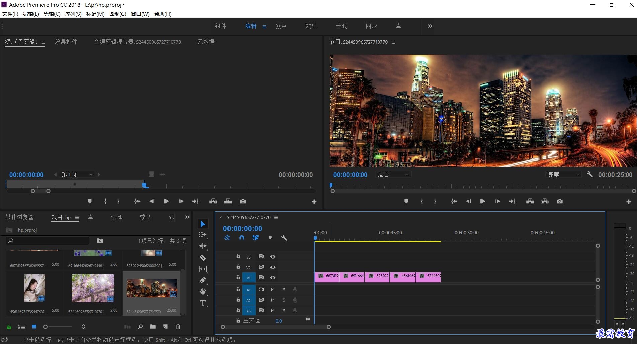Select the Slip tool
The height and width of the screenshot is (344, 637).
pos(203,269)
